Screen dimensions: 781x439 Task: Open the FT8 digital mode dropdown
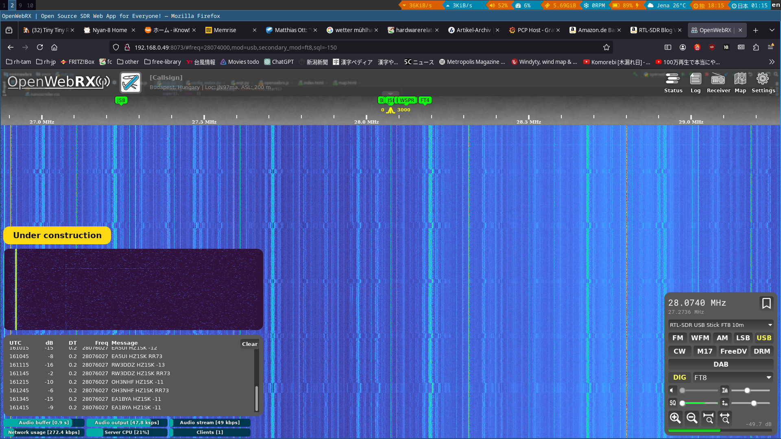(733, 378)
